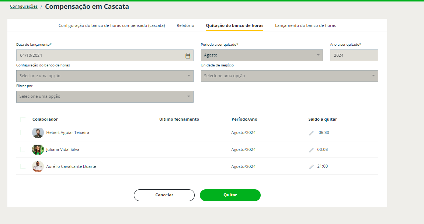This screenshot has width=424, height=224.
Task: Check the box for Hebert Aguiar Teixeira
Action: point(24,132)
